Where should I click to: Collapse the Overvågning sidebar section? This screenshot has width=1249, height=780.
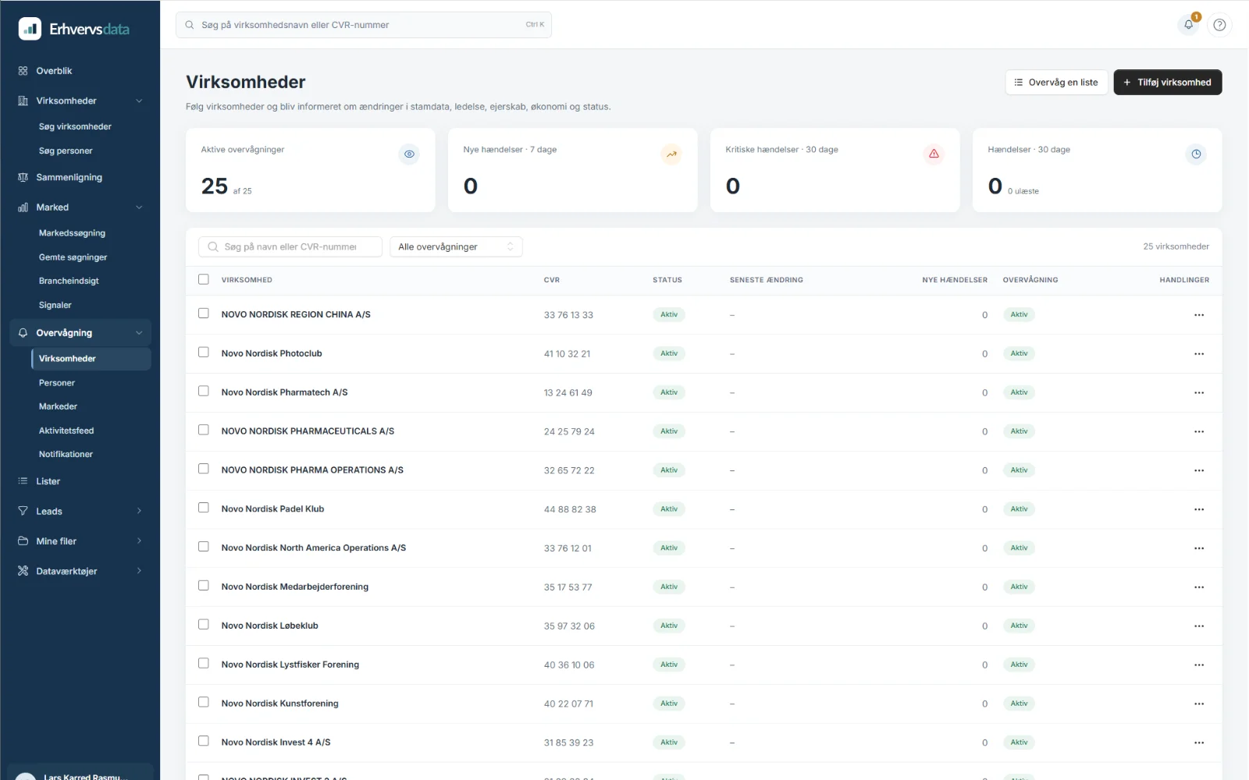(x=139, y=333)
